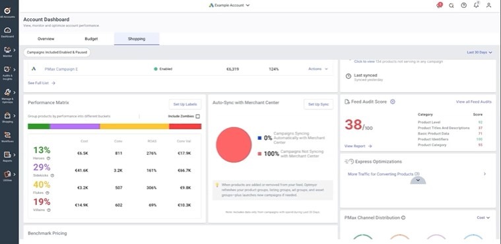Open announcements megaphone icon

point(439,5)
